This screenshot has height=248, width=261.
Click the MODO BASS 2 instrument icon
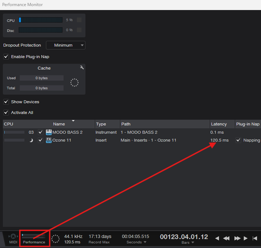pos(48,132)
